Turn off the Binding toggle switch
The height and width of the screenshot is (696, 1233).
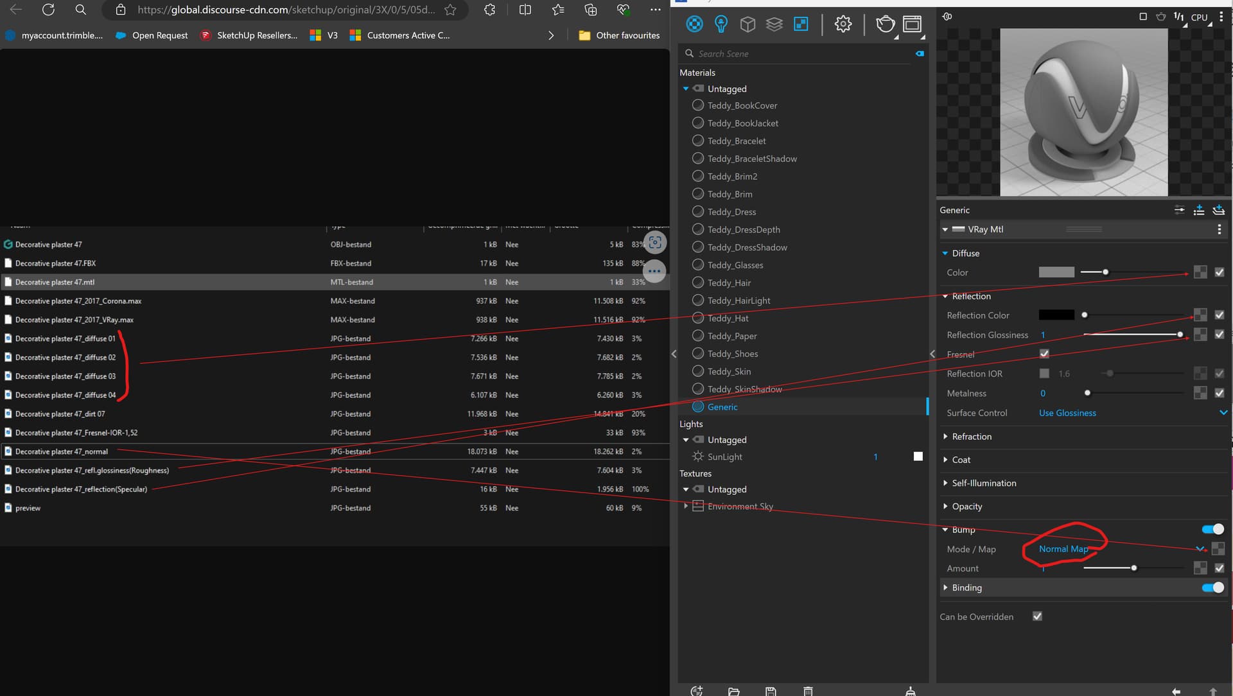coord(1212,587)
